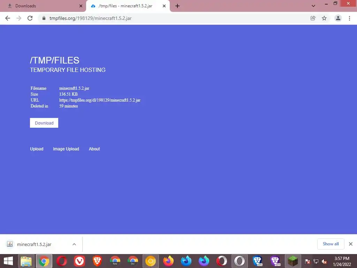Click the Minecraft grass block taskbar icon
Image resolution: width=357 pixels, height=268 pixels.
pyautogui.click(x=293, y=261)
